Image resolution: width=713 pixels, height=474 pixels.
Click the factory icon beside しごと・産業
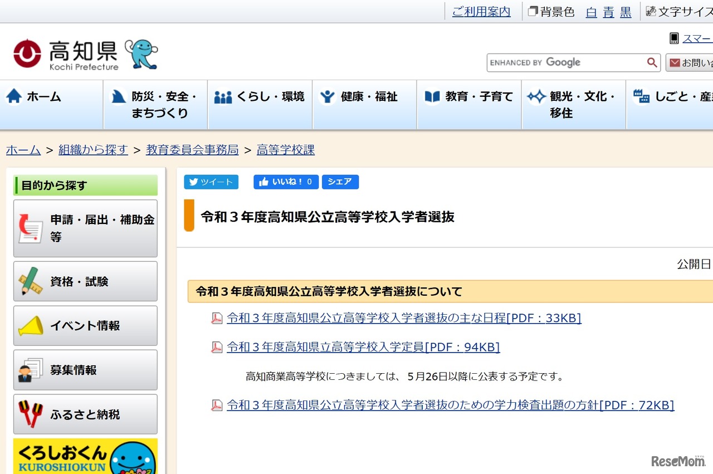[x=641, y=97]
